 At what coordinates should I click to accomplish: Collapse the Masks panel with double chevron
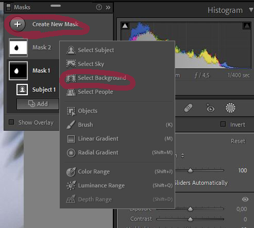coord(108,7)
